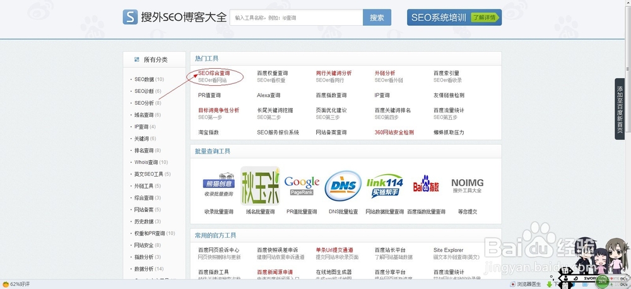Screen dimensions: 631x289
Task: Select the 排名查询 (8) category
Action: click(x=148, y=151)
